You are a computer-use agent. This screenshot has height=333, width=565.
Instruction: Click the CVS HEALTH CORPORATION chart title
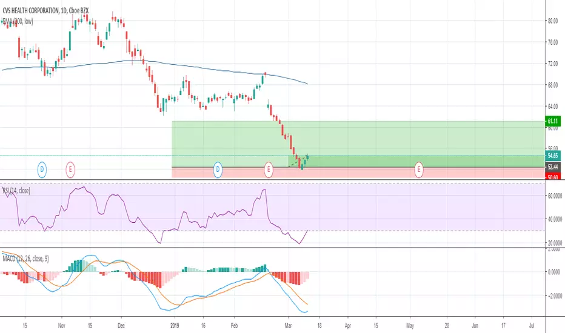pyautogui.click(x=45, y=11)
